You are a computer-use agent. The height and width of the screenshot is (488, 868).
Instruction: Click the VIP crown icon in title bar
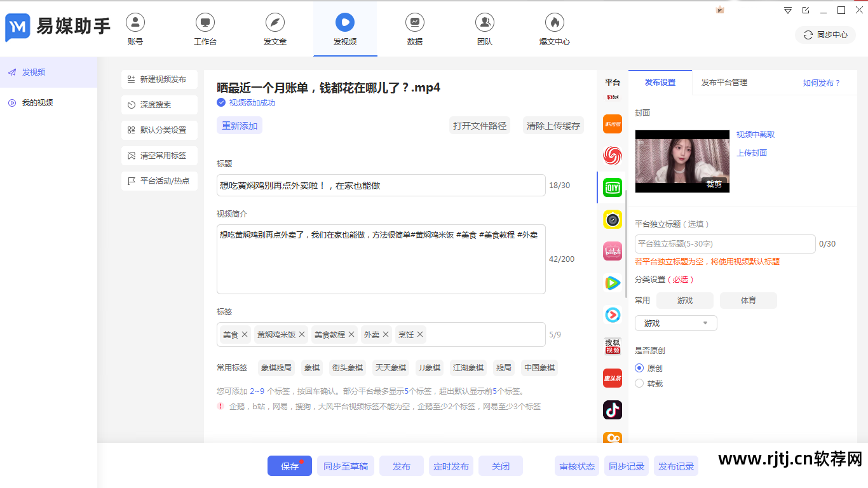tap(720, 10)
